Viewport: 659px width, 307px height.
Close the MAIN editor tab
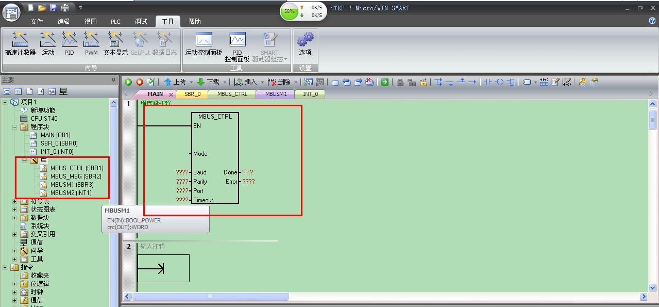[171, 94]
